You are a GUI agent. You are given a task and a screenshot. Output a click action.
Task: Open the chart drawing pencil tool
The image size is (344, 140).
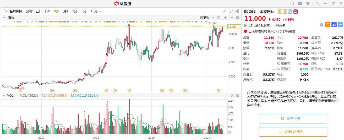pos(225,11)
